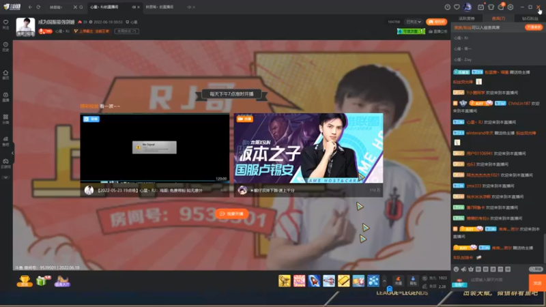Collapse the left sidebar with the edge arrow handle

[12, 153]
